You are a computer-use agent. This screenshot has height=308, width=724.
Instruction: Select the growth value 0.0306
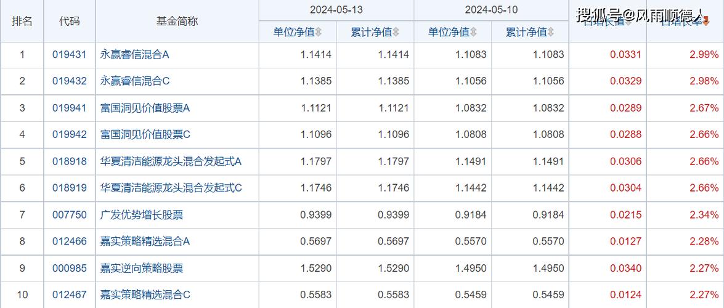click(625, 161)
